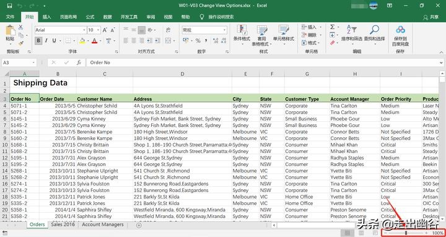This screenshot has height=237, width=446.
Task: Open the 文件 File tab
Action: [x=11, y=17]
